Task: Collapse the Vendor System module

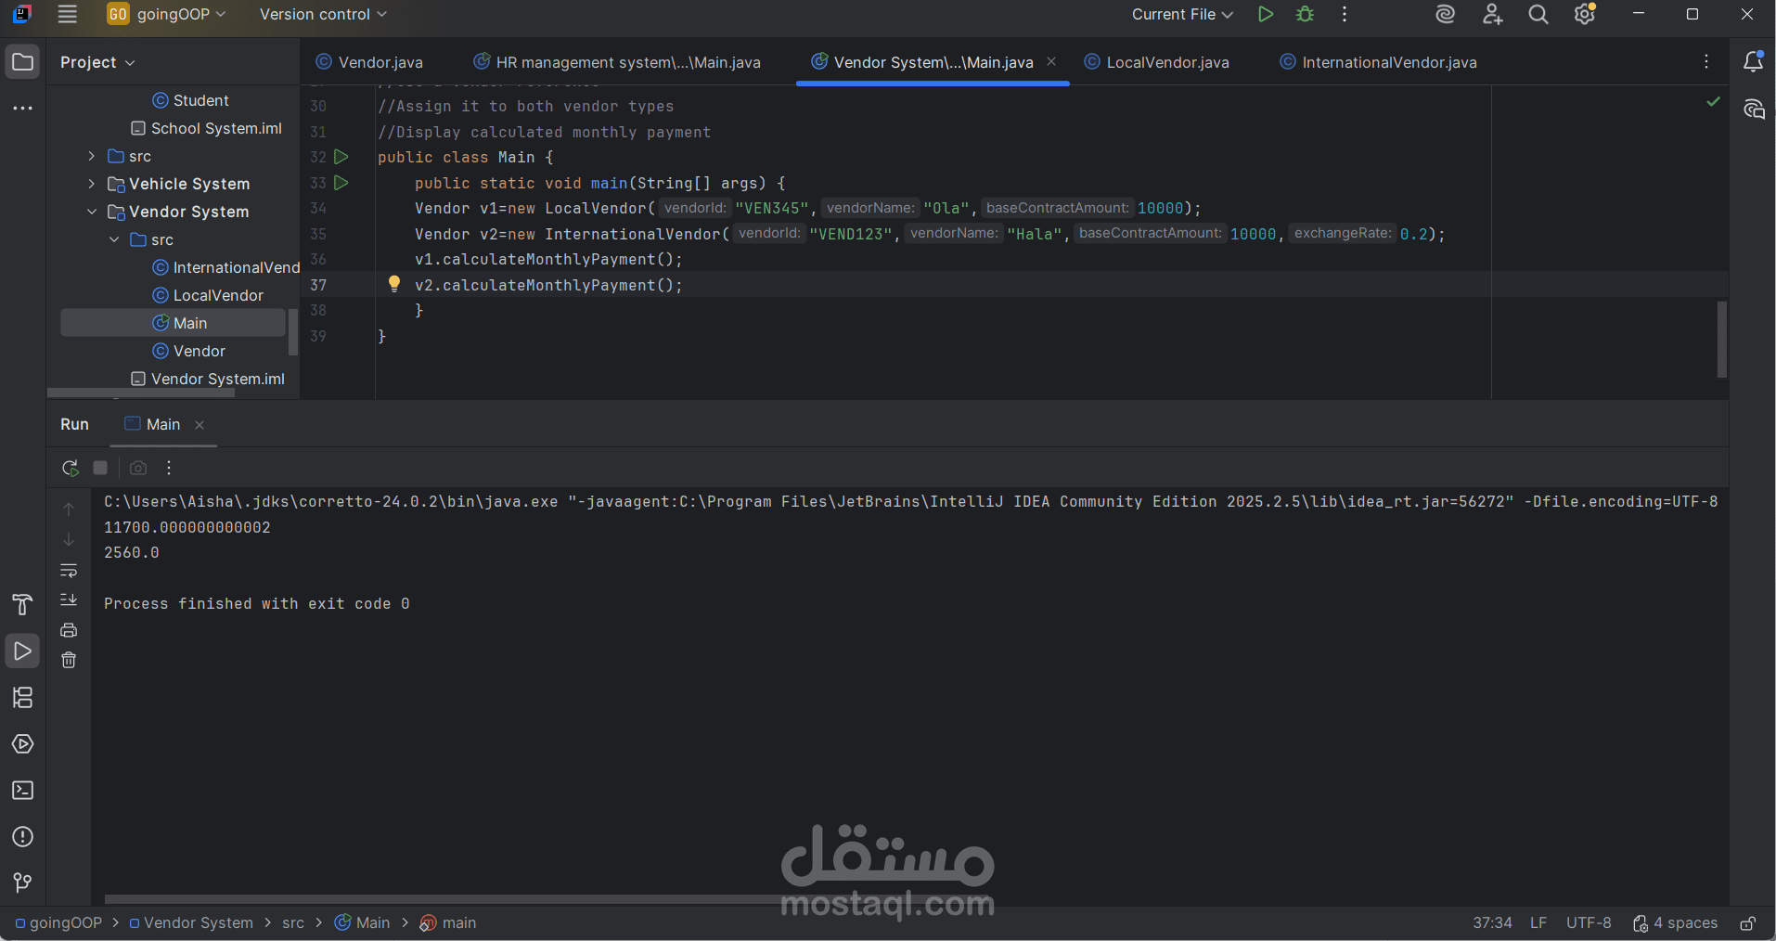Action: coord(91,212)
